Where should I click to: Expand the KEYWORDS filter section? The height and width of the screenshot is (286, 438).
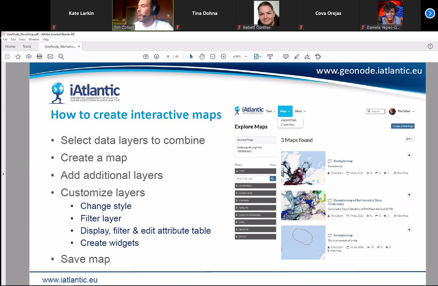(x=255, y=186)
